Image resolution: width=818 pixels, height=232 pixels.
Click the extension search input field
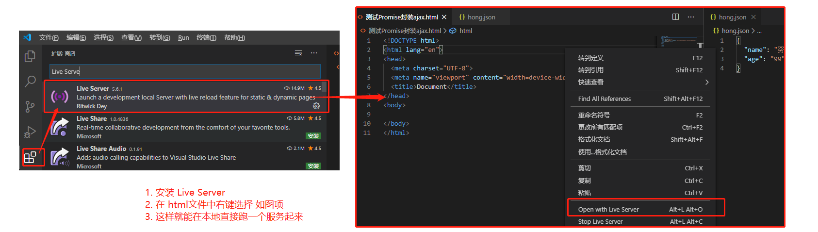pos(184,71)
